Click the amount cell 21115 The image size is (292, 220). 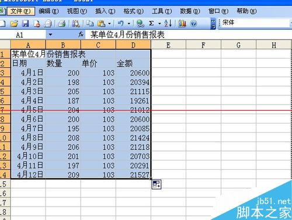(133, 91)
